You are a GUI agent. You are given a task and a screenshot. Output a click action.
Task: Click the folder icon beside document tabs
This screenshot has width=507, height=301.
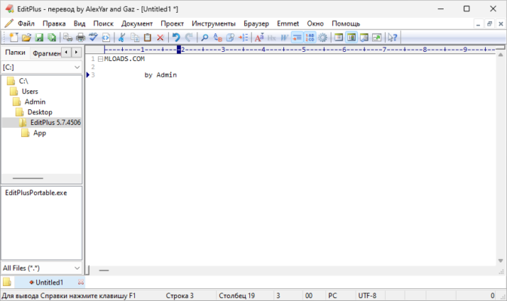click(7, 282)
